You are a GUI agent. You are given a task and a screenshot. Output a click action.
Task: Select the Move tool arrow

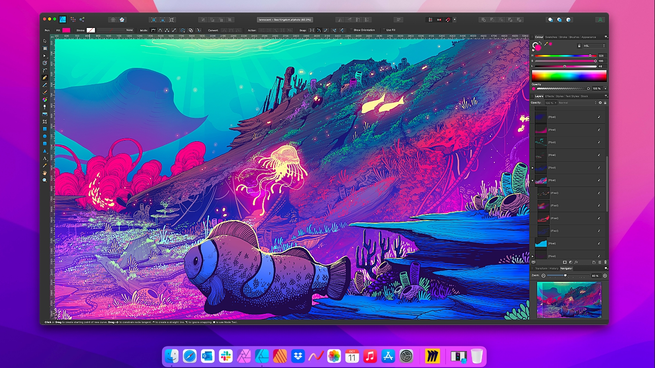(x=45, y=41)
